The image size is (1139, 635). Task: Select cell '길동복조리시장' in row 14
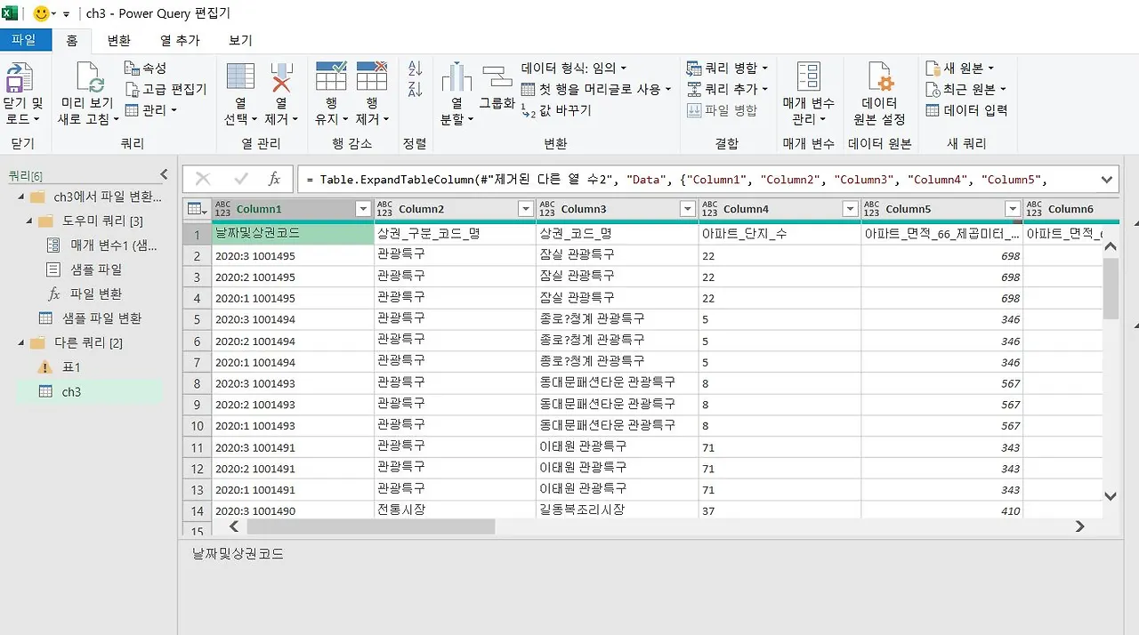[x=618, y=510]
